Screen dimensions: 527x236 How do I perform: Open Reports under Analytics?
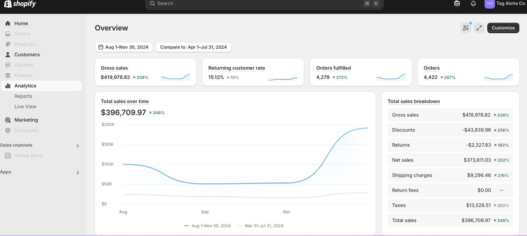23,96
